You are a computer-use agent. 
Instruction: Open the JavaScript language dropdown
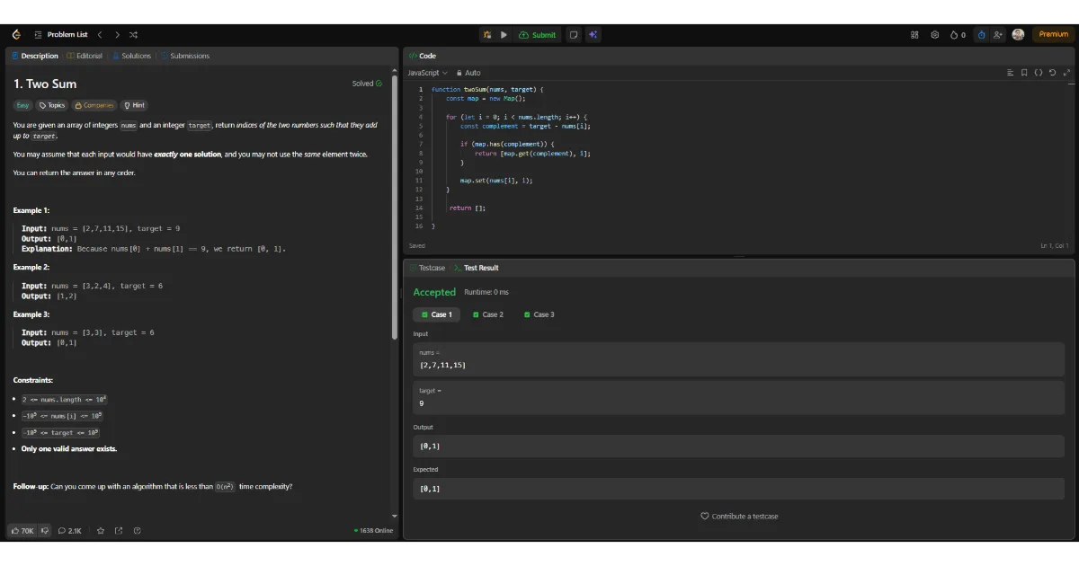coord(427,73)
